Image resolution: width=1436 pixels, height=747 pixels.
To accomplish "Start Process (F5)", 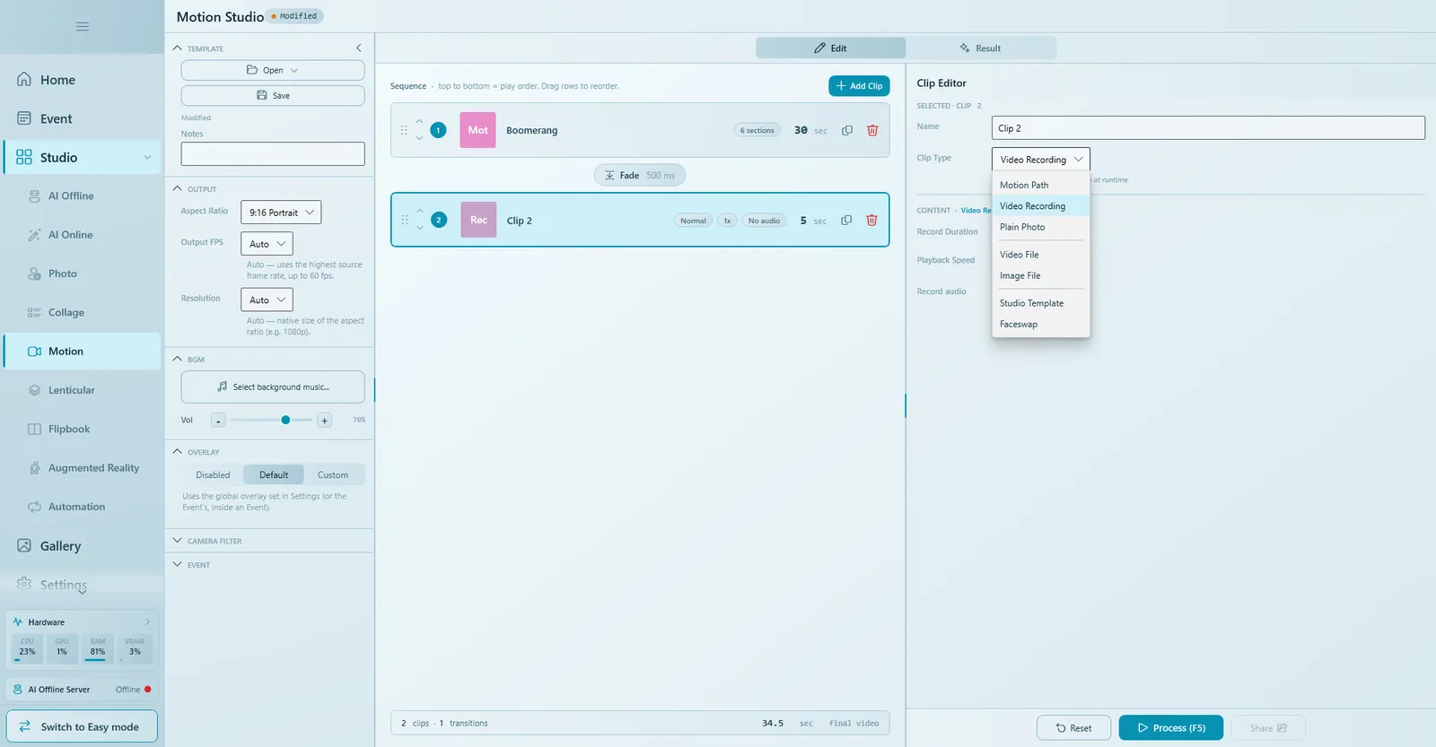I will click(x=1170, y=727).
